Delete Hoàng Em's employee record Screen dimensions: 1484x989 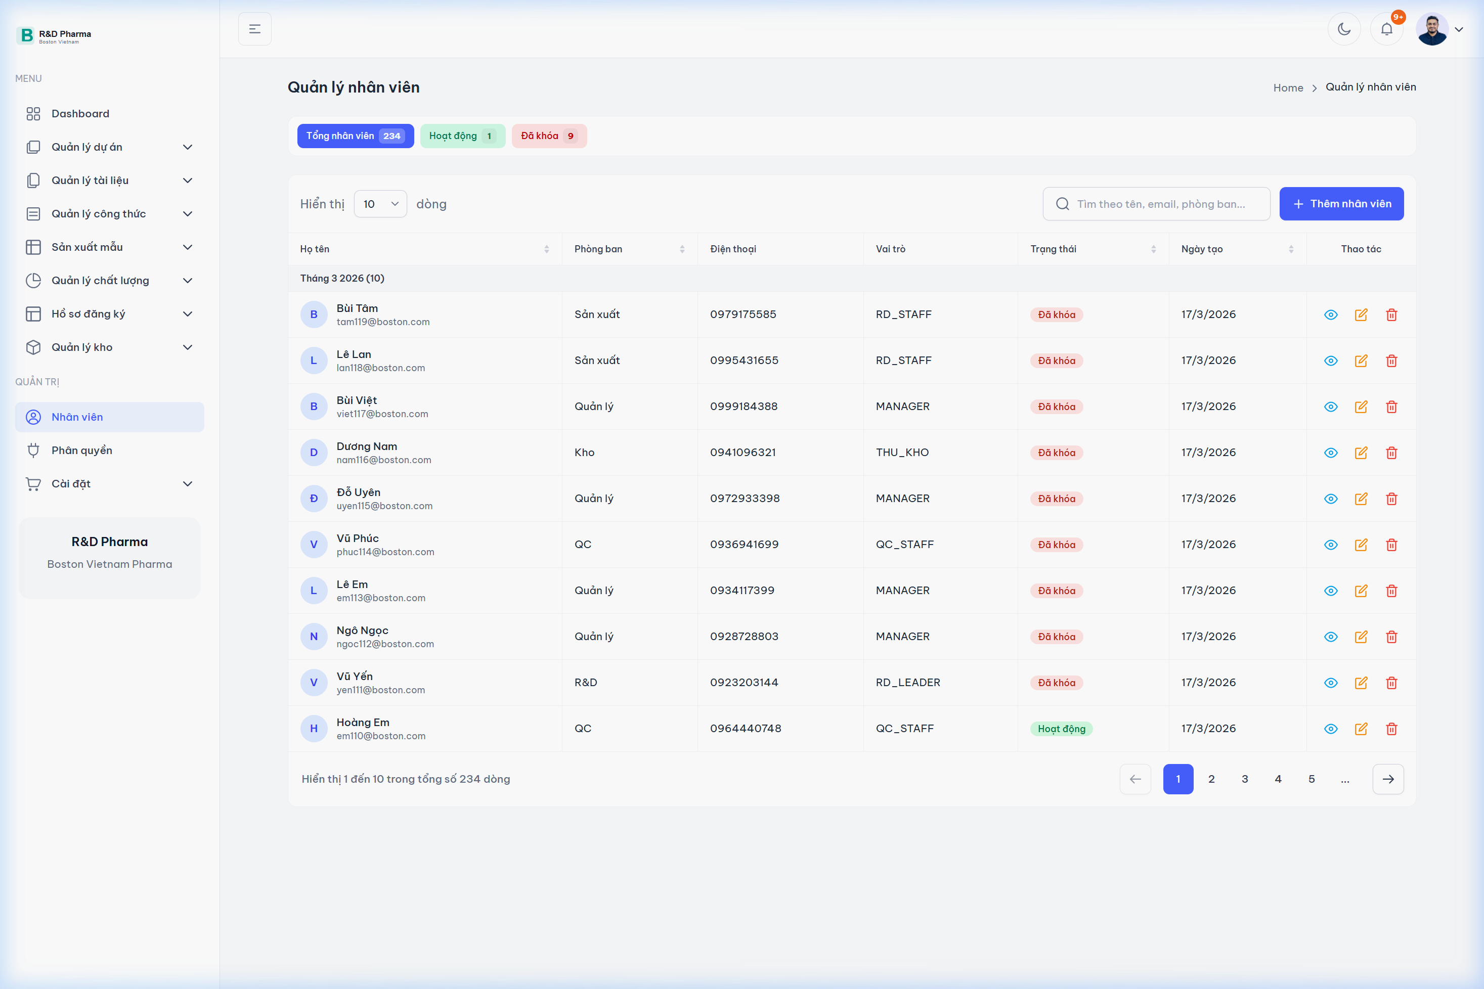tap(1392, 729)
